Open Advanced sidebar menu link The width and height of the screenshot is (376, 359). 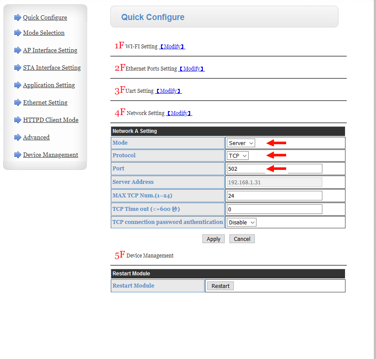click(x=36, y=138)
